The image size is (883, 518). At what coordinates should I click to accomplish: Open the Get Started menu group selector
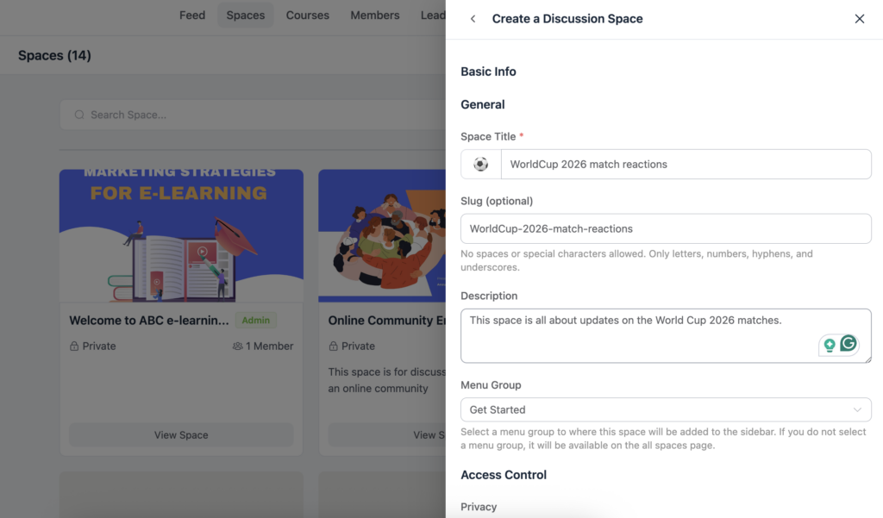coord(666,410)
